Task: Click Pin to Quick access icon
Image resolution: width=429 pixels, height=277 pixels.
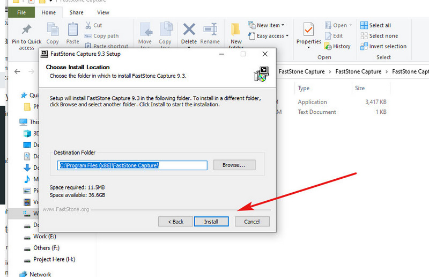Action: (x=26, y=30)
